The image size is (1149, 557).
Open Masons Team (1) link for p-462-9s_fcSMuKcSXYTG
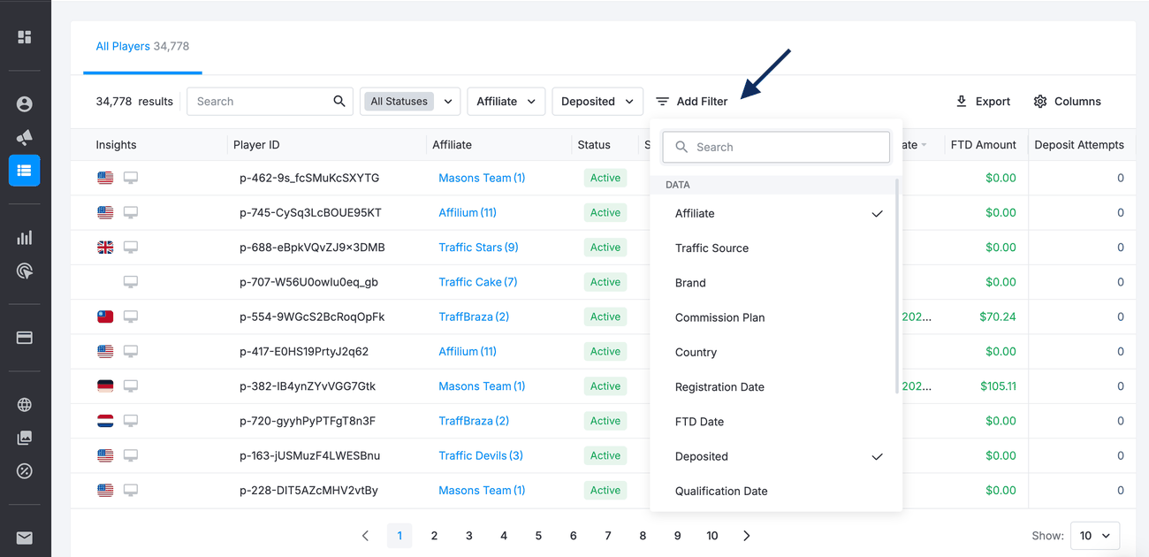[482, 178]
